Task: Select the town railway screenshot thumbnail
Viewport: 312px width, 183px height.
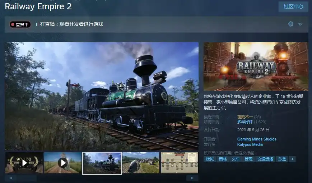Action: pos(140,163)
